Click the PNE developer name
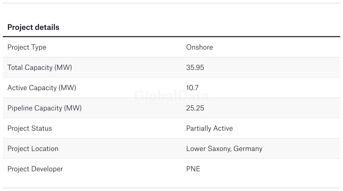 click(193, 169)
